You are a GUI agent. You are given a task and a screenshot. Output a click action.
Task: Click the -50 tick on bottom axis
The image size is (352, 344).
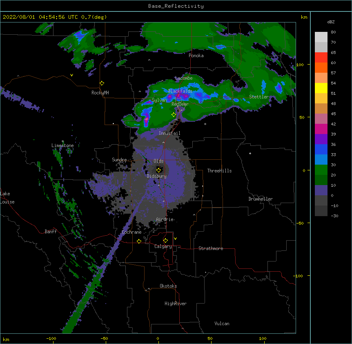click(x=104, y=338)
